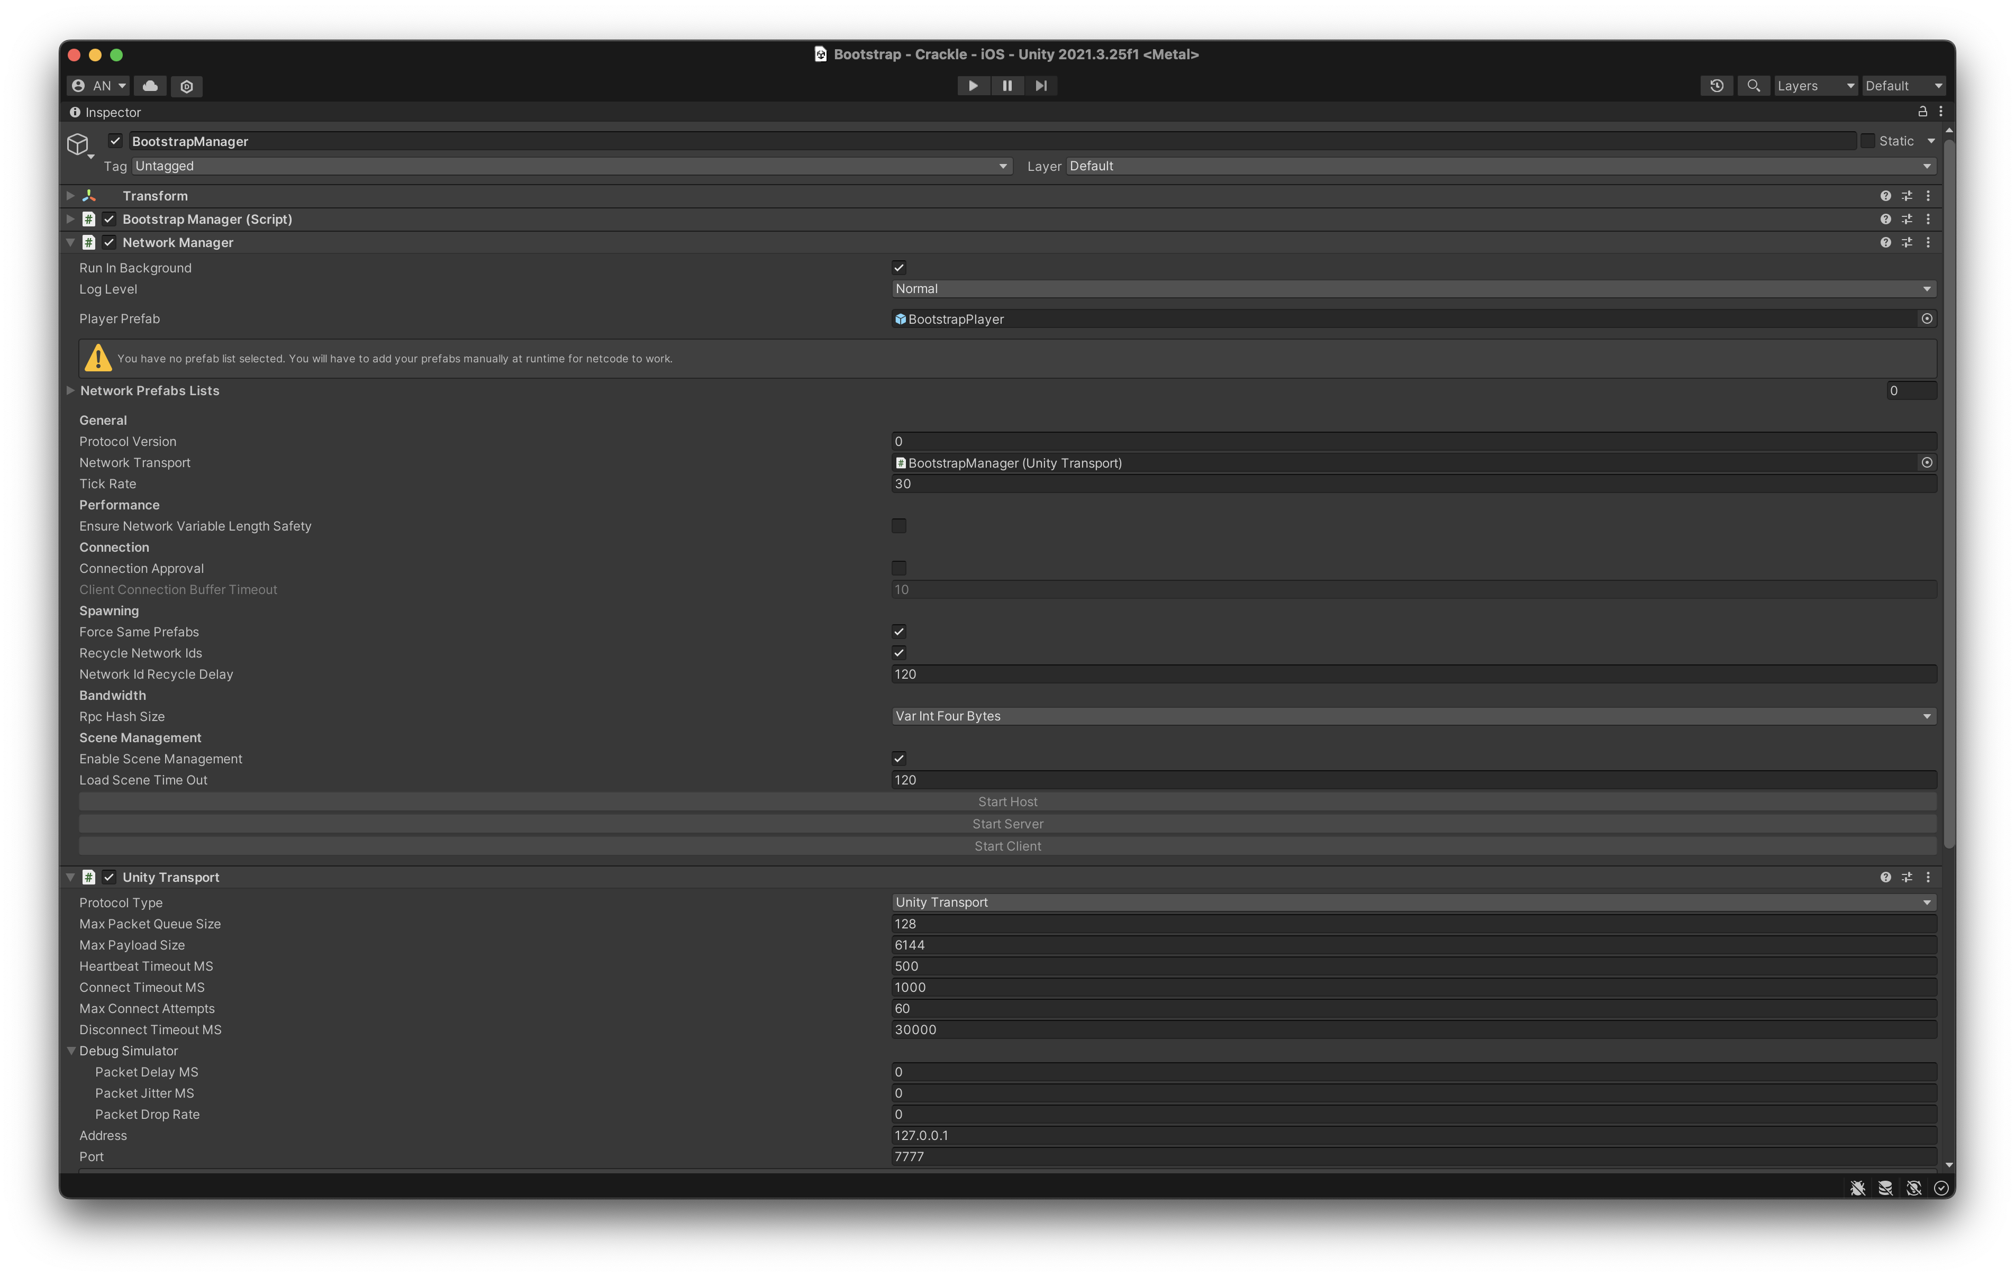Open the Search window from the toolbar
The height and width of the screenshot is (1277, 2015).
[x=1753, y=85]
